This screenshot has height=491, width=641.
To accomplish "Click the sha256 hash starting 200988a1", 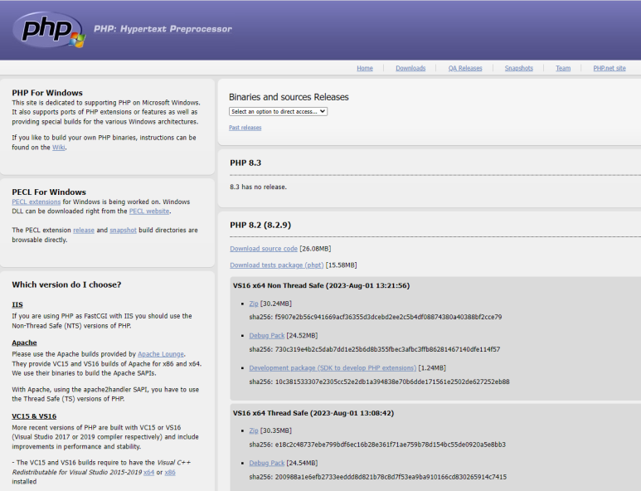I will [391, 477].
